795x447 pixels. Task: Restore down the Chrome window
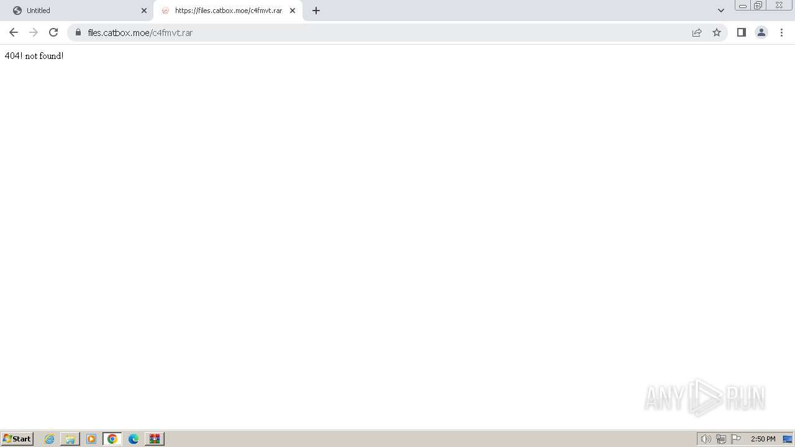coord(758,6)
